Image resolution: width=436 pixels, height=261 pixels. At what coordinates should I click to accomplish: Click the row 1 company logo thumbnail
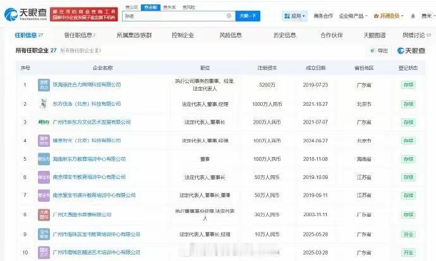tap(44, 85)
